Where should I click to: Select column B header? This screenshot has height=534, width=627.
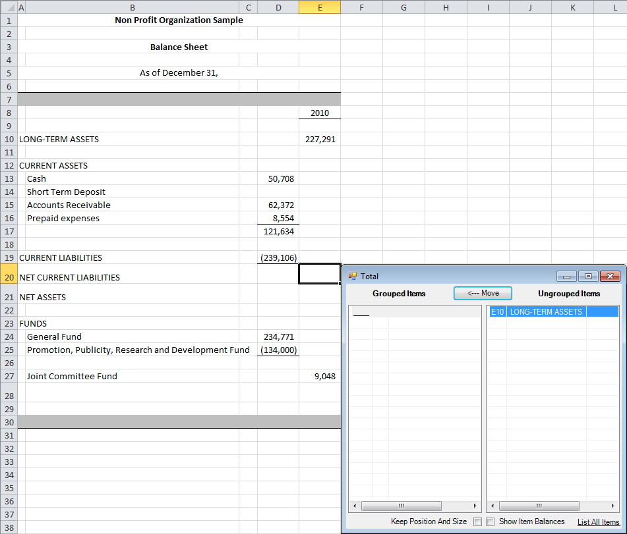pos(133,7)
